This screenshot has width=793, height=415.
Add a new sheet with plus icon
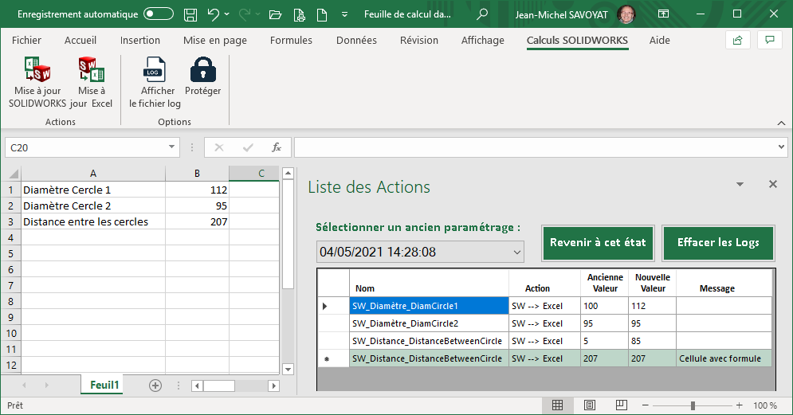155,386
